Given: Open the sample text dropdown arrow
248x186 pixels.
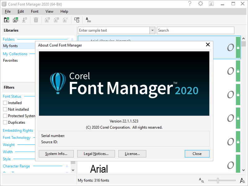Looking at the screenshot, I should (x=152, y=30).
